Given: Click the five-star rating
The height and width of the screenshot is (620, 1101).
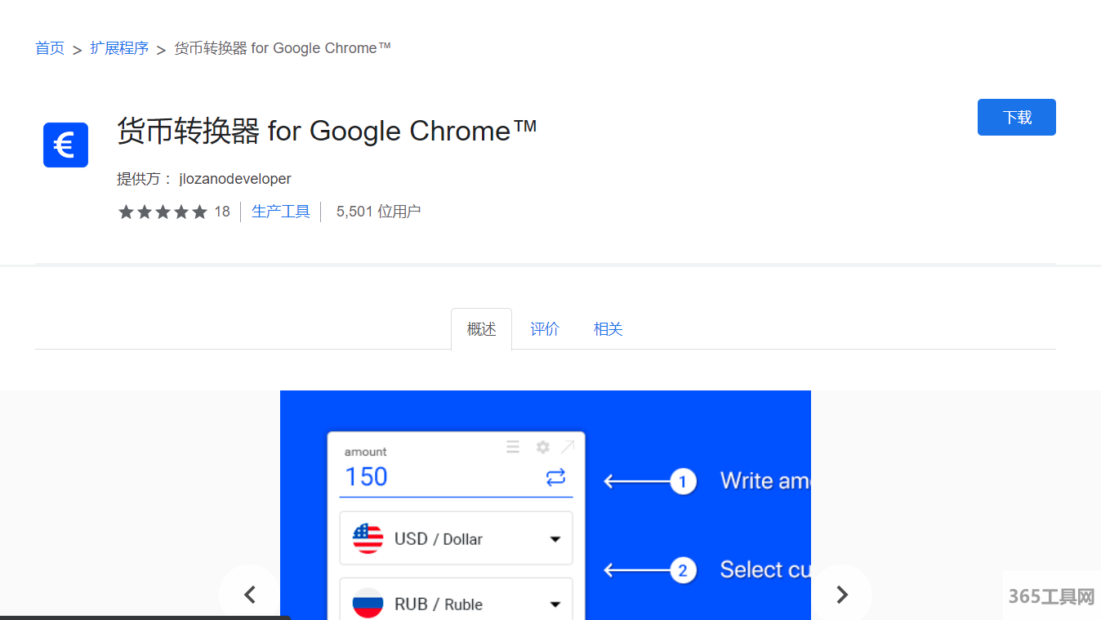Looking at the screenshot, I should coord(163,212).
